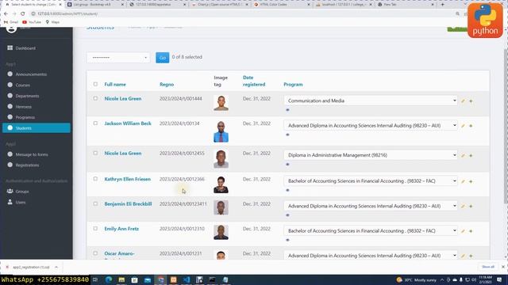Open Jackson William Beck's program dropdown
The width and height of the screenshot is (508, 285).
(x=371, y=125)
